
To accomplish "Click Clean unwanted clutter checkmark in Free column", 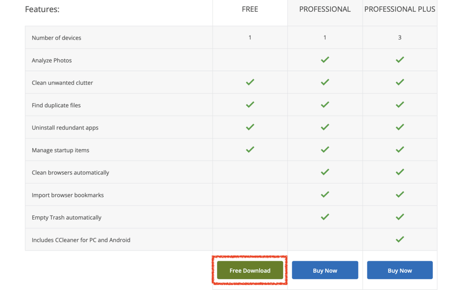I will point(250,82).
